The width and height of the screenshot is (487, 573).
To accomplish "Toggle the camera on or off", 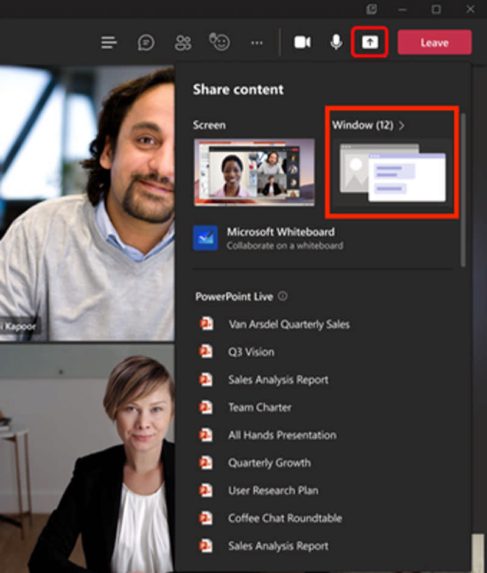I will (303, 42).
